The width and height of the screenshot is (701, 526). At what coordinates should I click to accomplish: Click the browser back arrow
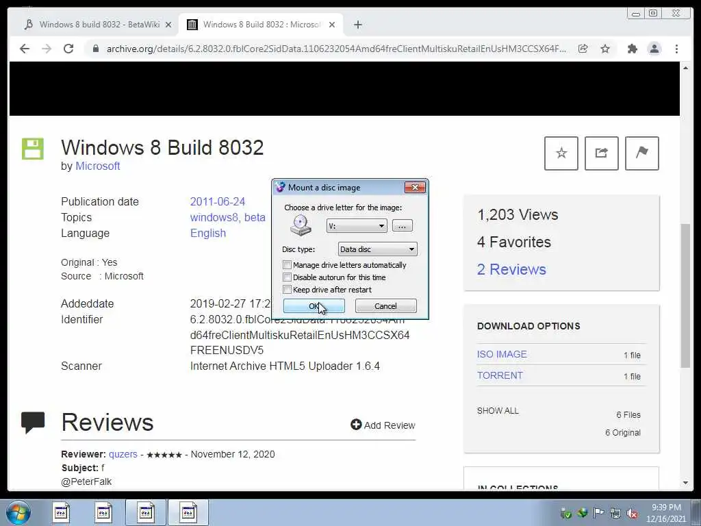point(25,49)
